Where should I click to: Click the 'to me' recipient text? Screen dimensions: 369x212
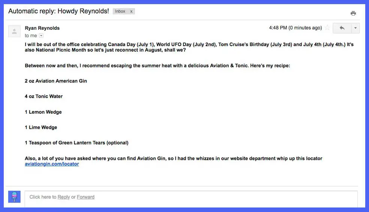31,36
